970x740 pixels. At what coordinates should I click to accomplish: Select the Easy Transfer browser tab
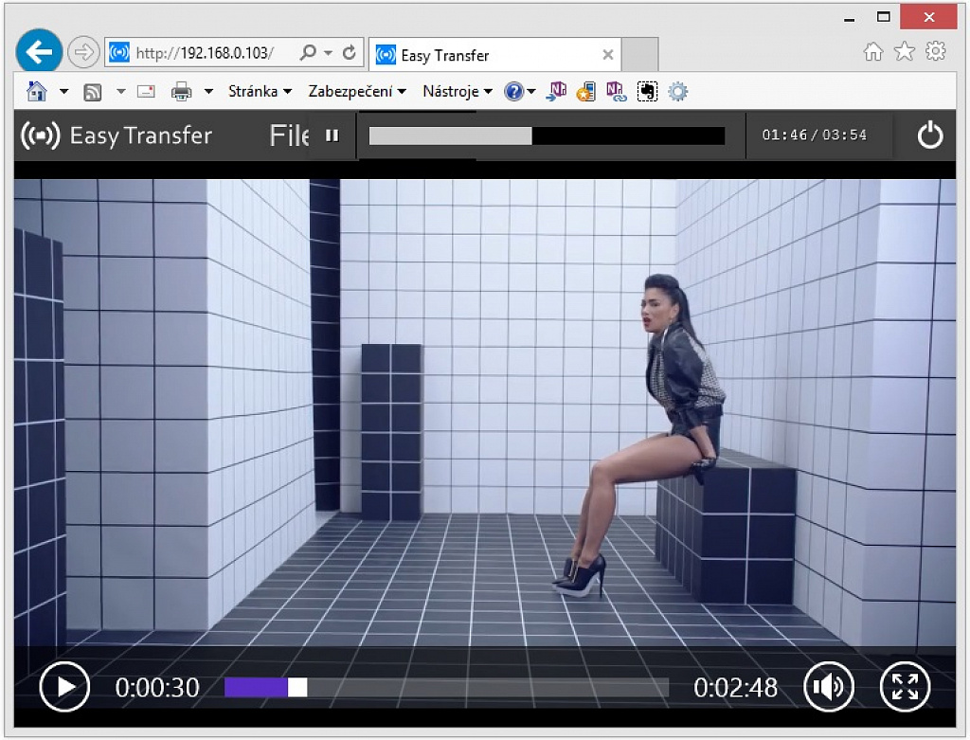point(494,55)
